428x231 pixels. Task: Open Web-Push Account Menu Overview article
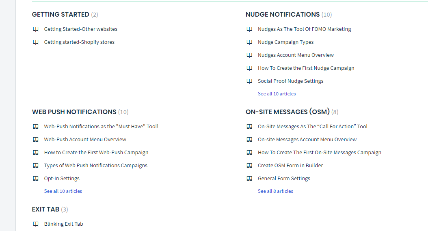pos(85,140)
